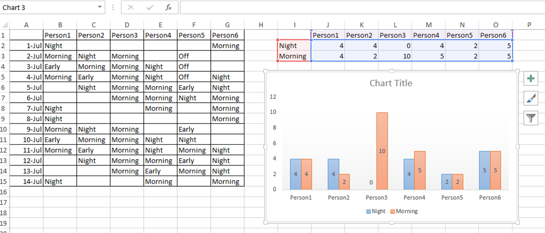Click cell L2 with value 0
The image size is (545, 233).
(395, 46)
